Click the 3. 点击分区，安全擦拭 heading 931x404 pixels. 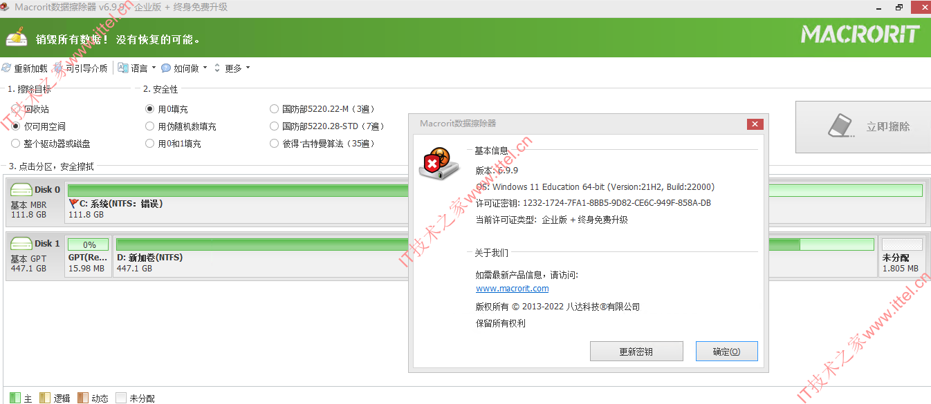51,166
